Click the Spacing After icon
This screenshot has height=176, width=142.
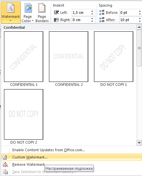[102, 20]
